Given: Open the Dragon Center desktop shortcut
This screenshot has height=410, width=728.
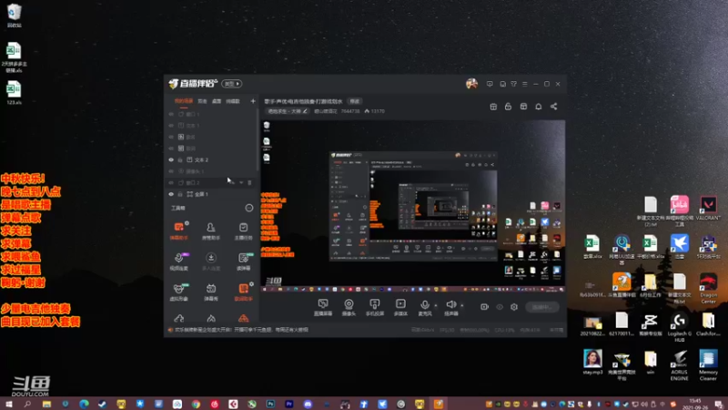Looking at the screenshot, I should 708,289.
